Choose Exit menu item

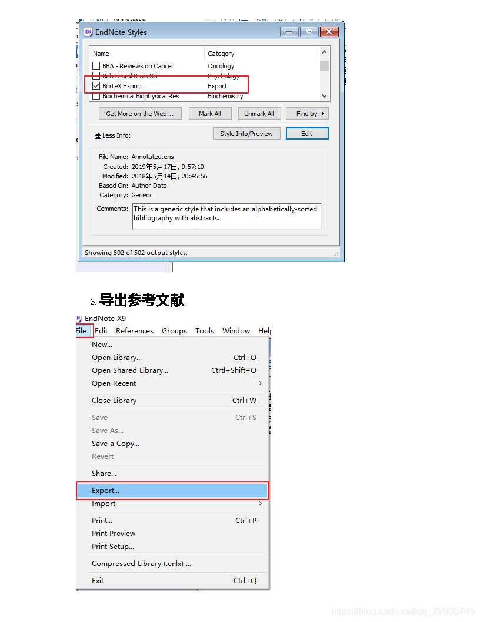pyautogui.click(x=173, y=581)
